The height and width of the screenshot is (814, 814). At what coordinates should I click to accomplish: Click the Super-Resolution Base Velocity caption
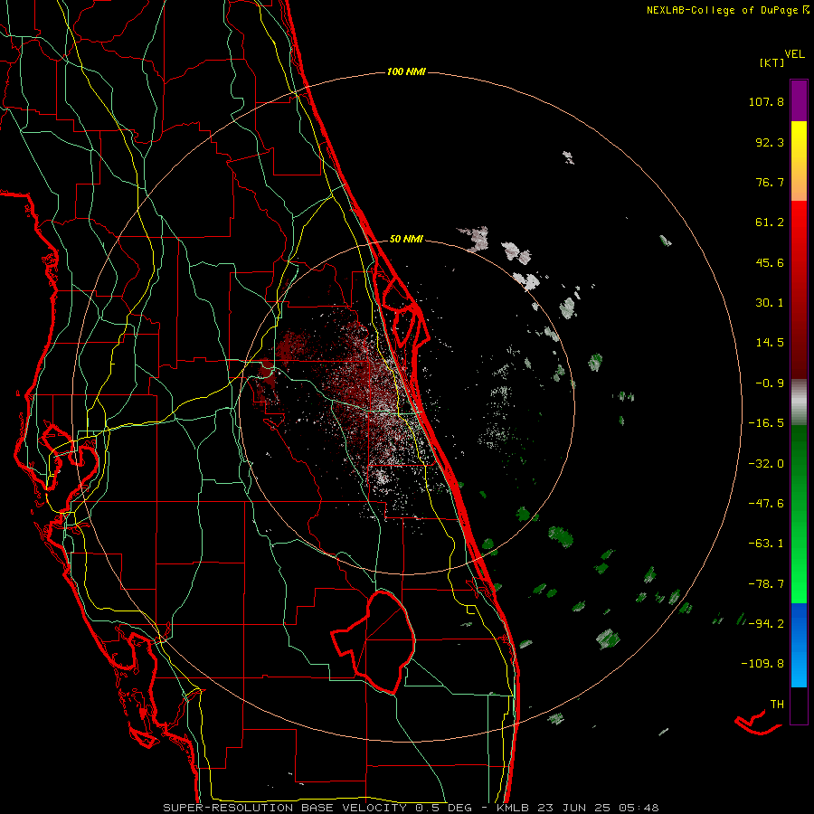click(411, 808)
